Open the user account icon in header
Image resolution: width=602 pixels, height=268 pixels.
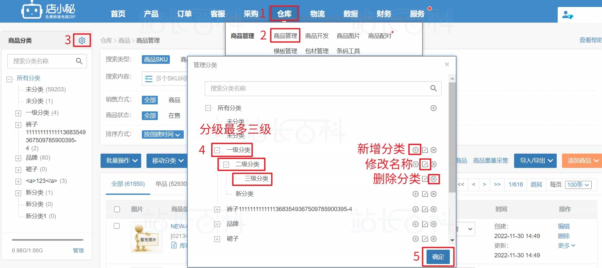pyautogui.click(x=567, y=15)
